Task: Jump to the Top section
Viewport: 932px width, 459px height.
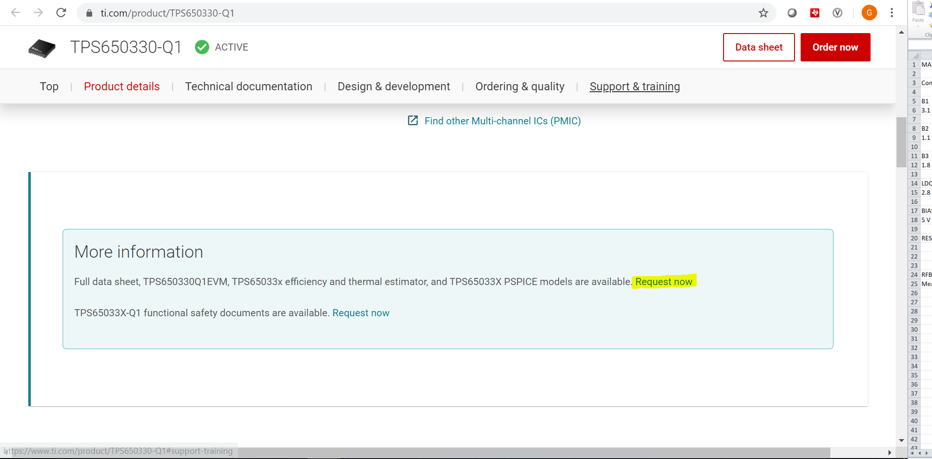Action: (x=49, y=87)
